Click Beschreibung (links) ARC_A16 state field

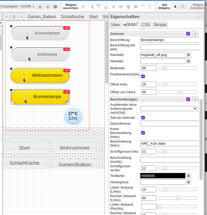coord(170,143)
